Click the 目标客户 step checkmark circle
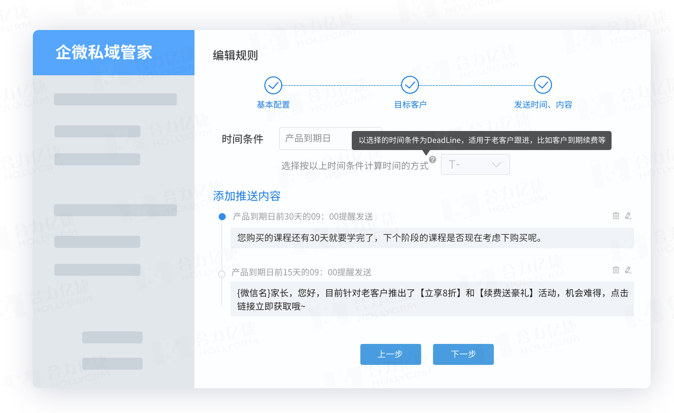The width and height of the screenshot is (674, 413). pos(410,85)
